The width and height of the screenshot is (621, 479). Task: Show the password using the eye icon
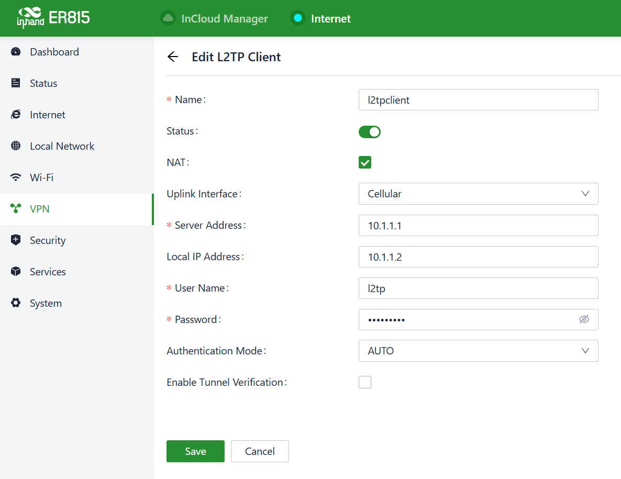tap(584, 319)
